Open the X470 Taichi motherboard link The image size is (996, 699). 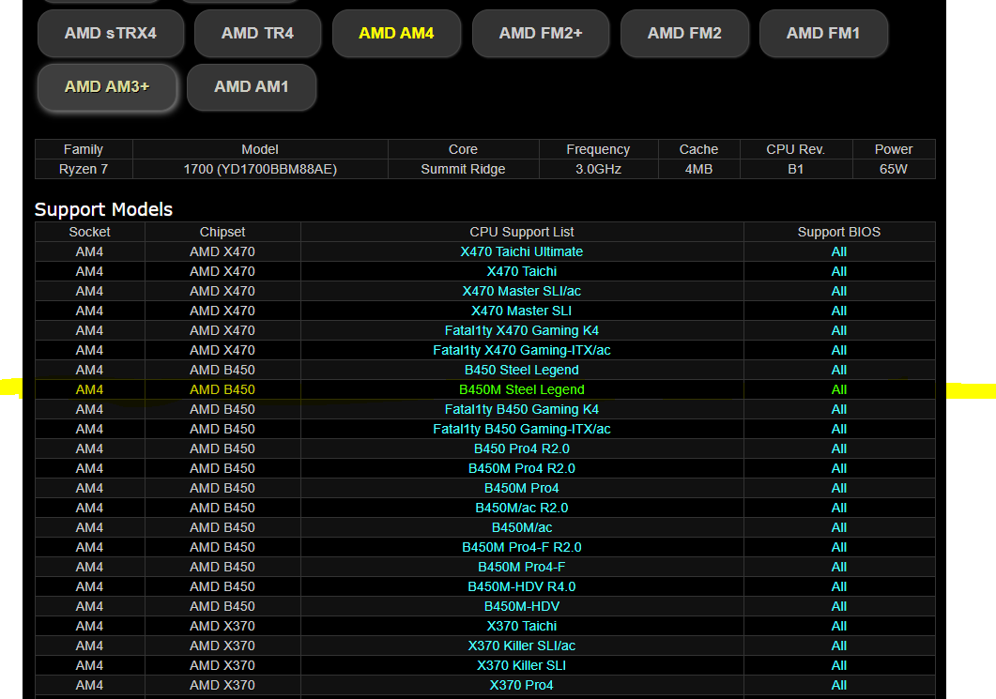522,271
